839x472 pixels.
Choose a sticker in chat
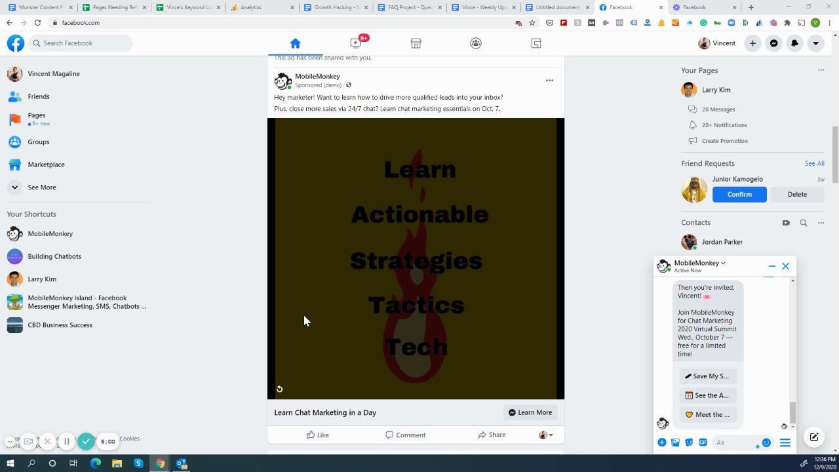click(x=690, y=442)
